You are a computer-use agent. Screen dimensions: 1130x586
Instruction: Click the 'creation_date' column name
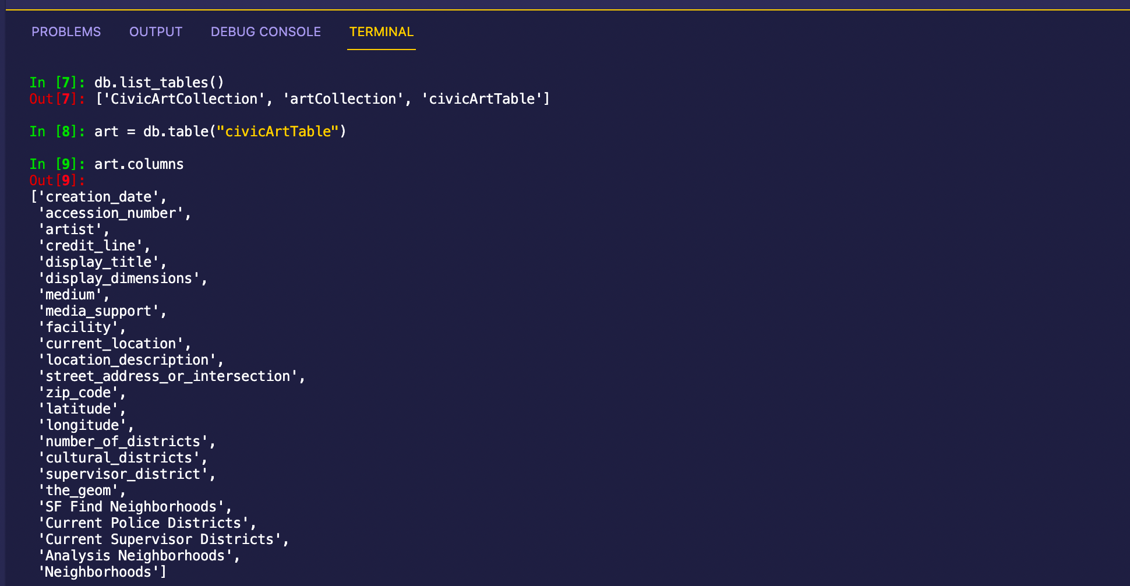point(98,197)
